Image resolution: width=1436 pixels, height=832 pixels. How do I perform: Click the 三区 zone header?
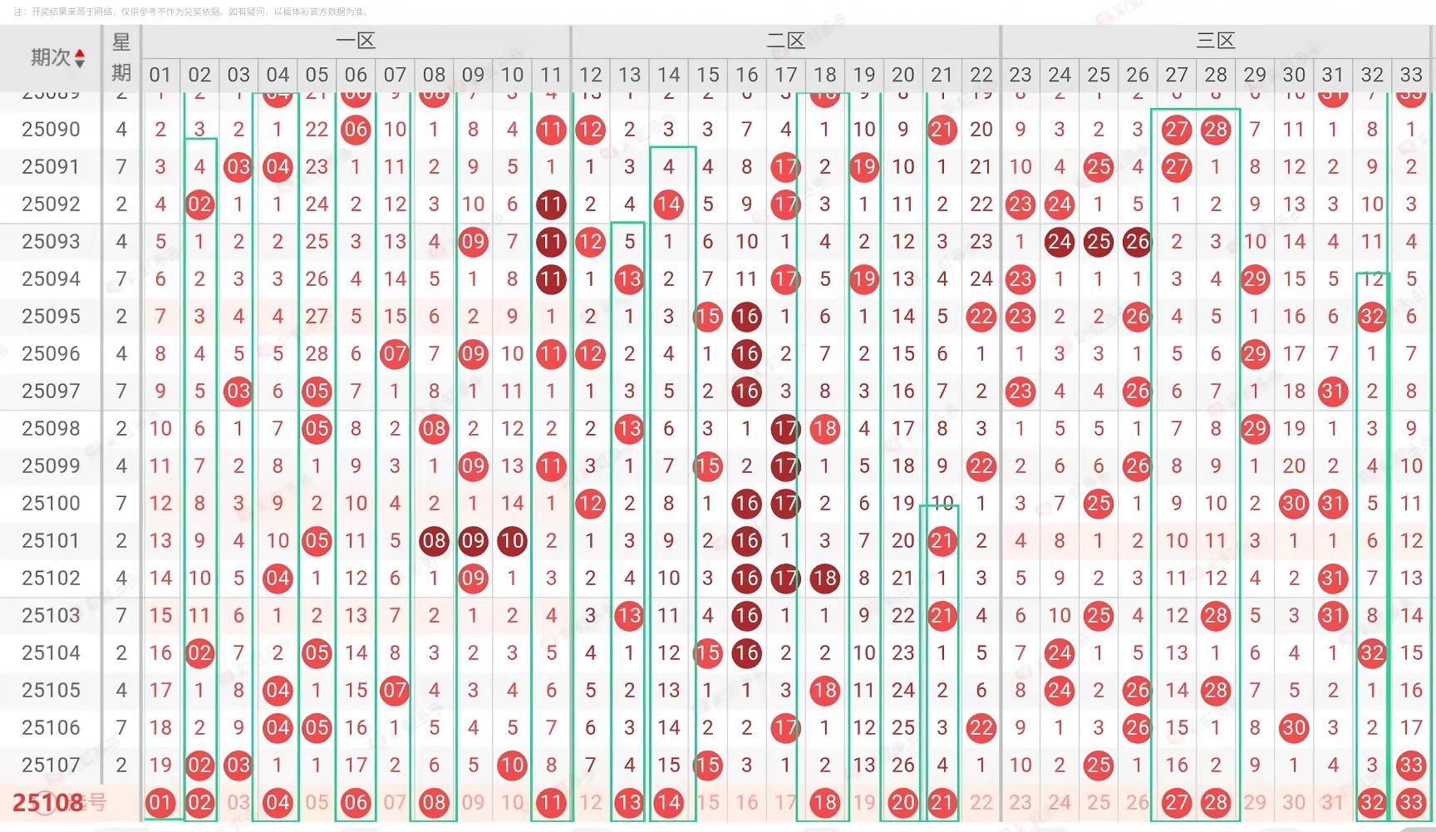click(1215, 41)
